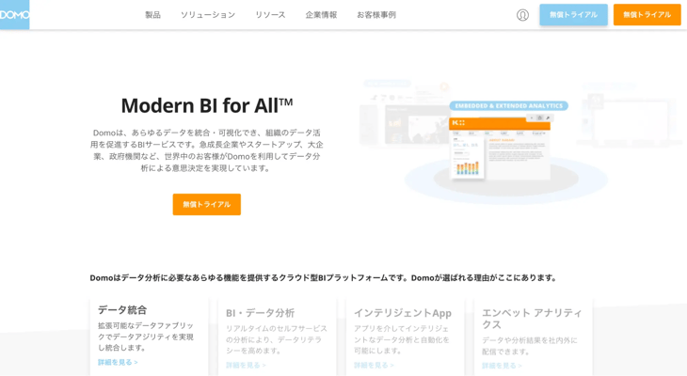Click the Modern BI for All heading
687x376 pixels.
click(x=207, y=105)
